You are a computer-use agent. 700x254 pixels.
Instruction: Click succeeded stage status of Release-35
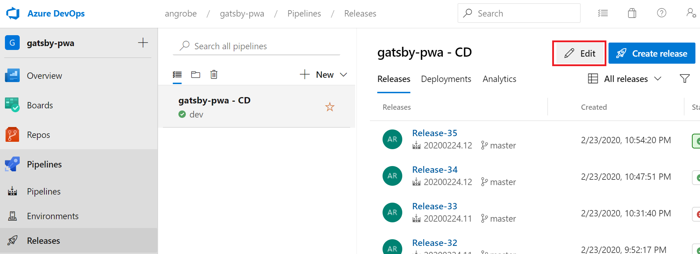click(696, 141)
